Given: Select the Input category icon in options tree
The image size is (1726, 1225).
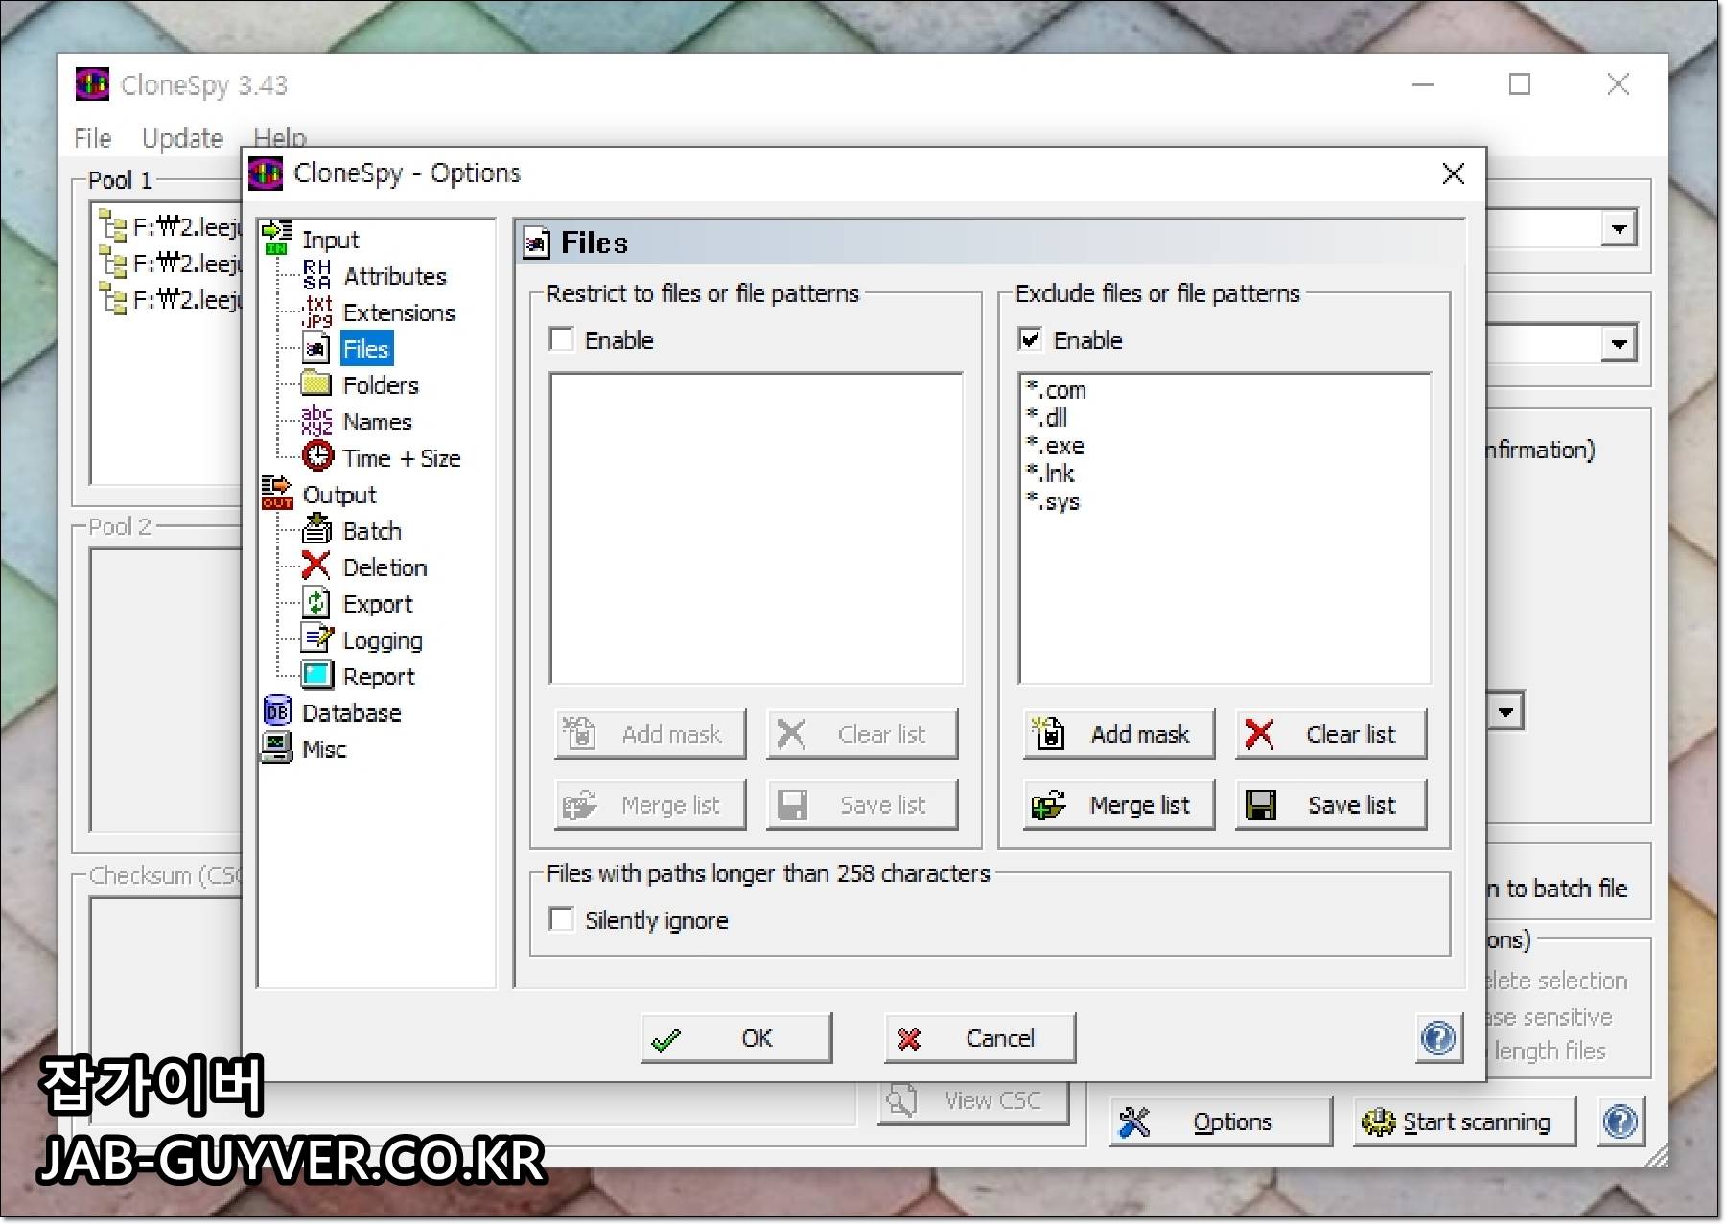Looking at the screenshot, I should click(276, 239).
